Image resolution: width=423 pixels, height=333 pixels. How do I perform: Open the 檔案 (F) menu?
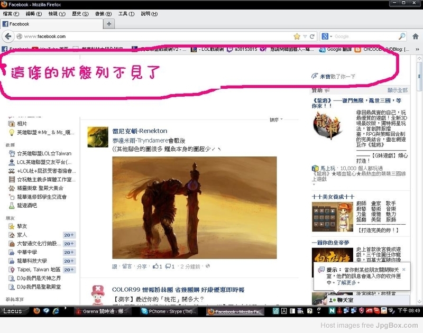(12, 14)
